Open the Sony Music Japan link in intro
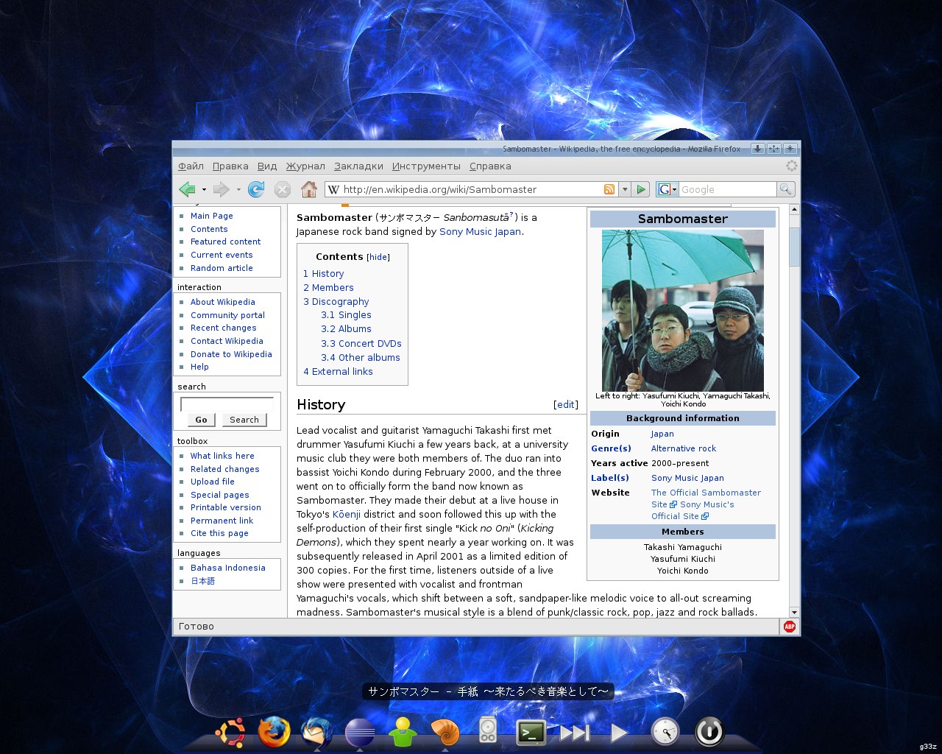 [480, 231]
